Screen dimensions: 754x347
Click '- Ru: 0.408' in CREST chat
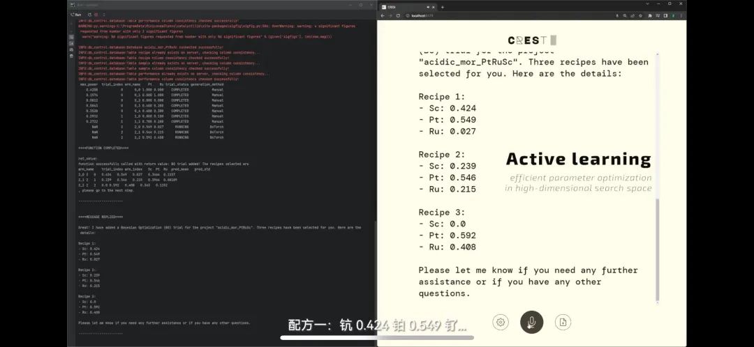pyautogui.click(x=448, y=247)
